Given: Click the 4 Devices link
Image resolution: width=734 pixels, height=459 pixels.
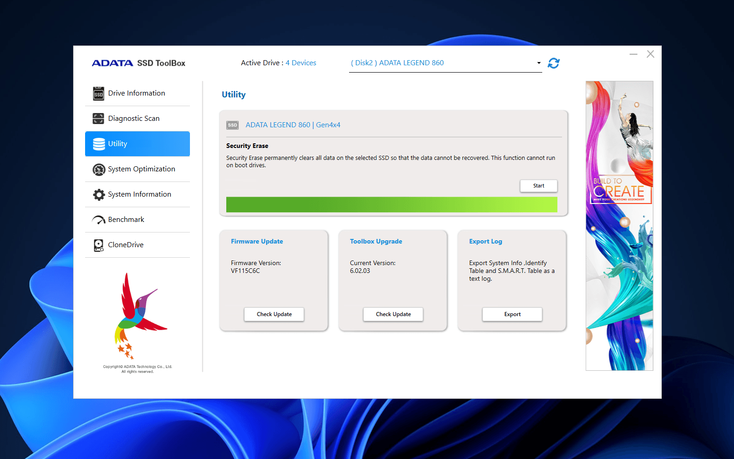Looking at the screenshot, I should pos(301,63).
